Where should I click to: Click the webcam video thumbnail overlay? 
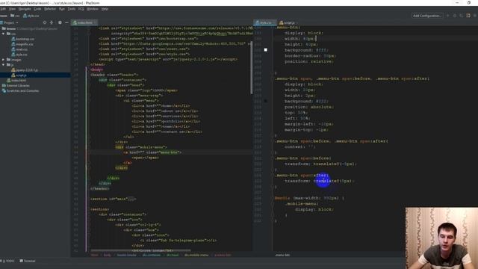441,238
